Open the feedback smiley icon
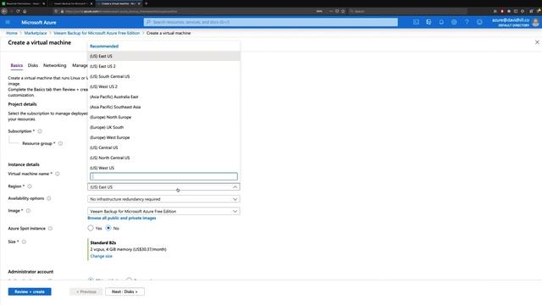The height and width of the screenshot is (305, 542). coord(479,22)
